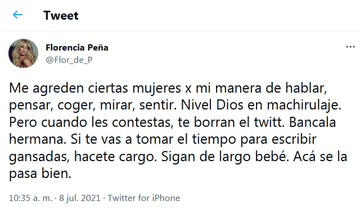This screenshot has width=360, height=210.
Task: Click the Tweet header title
Action: click(61, 15)
